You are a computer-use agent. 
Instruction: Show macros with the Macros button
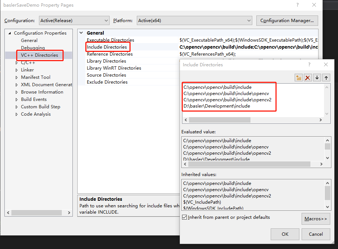pyautogui.click(x=316, y=218)
